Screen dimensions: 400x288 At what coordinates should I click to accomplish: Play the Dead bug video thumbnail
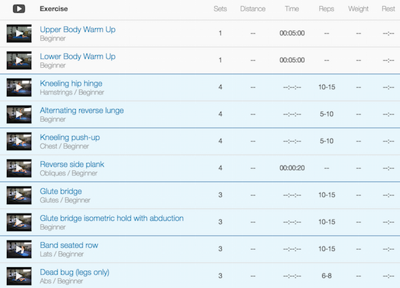click(19, 276)
